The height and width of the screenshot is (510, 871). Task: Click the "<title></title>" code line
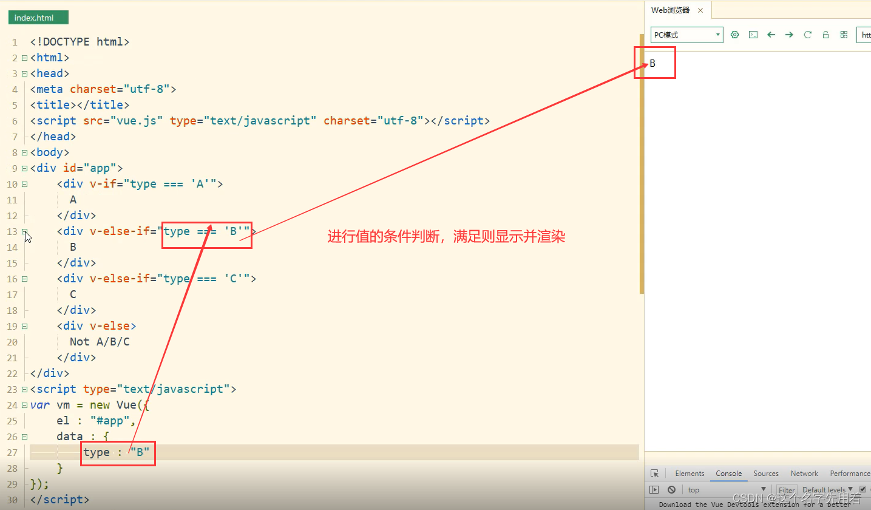(80, 105)
